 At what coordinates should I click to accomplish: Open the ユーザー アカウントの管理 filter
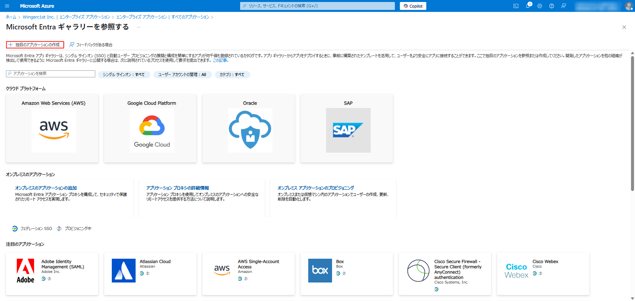coord(182,75)
